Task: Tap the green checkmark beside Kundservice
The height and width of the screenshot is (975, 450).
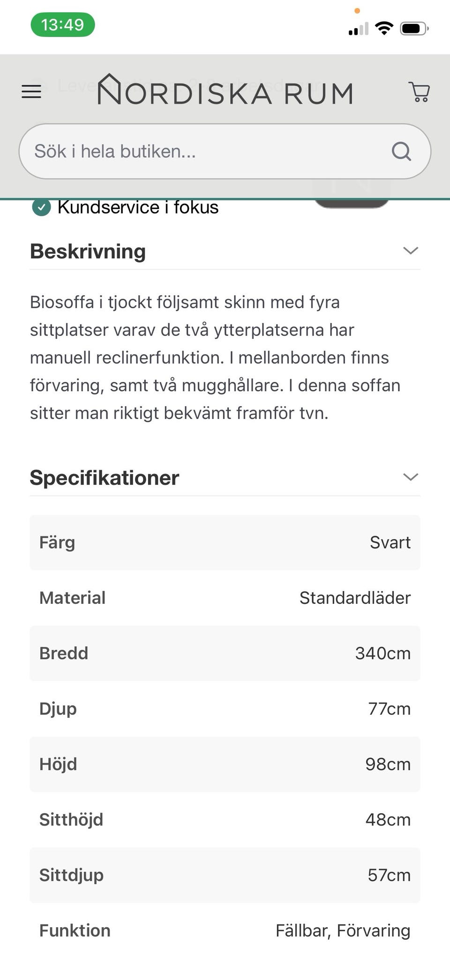Action: click(41, 207)
